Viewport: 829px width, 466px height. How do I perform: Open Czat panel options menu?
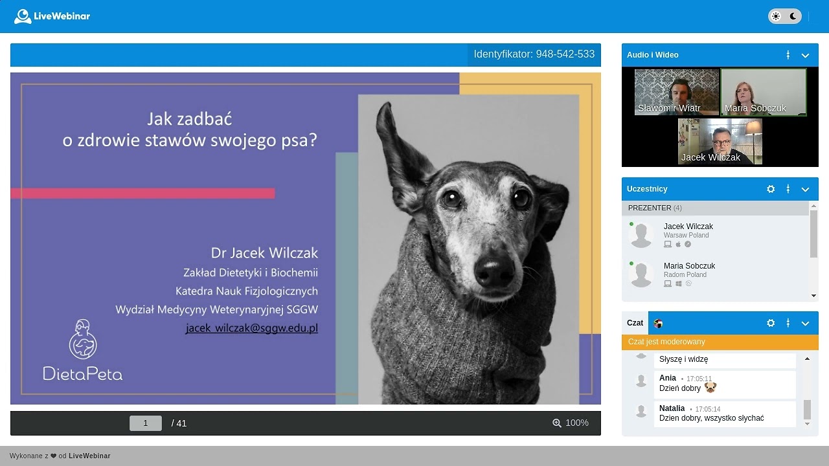tap(788, 323)
